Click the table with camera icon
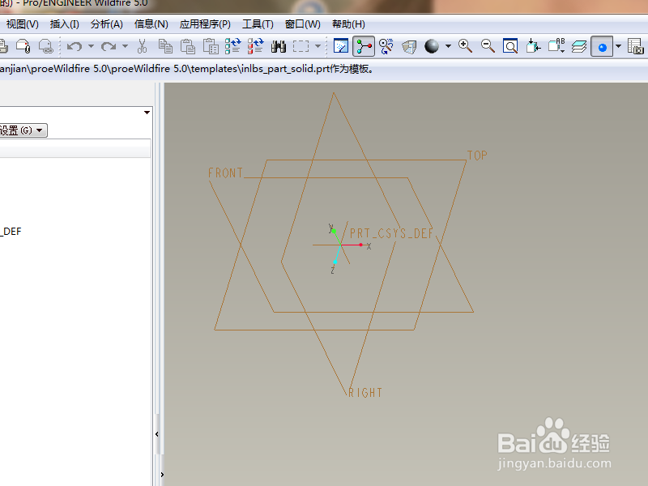The height and width of the screenshot is (486, 648). (x=635, y=46)
